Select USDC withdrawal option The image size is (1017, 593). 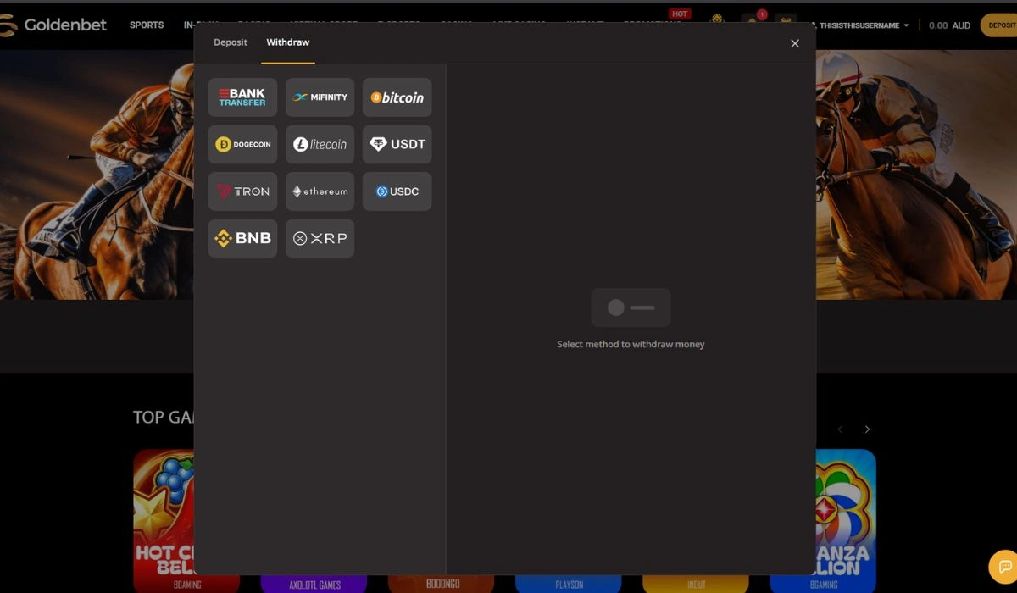(397, 191)
